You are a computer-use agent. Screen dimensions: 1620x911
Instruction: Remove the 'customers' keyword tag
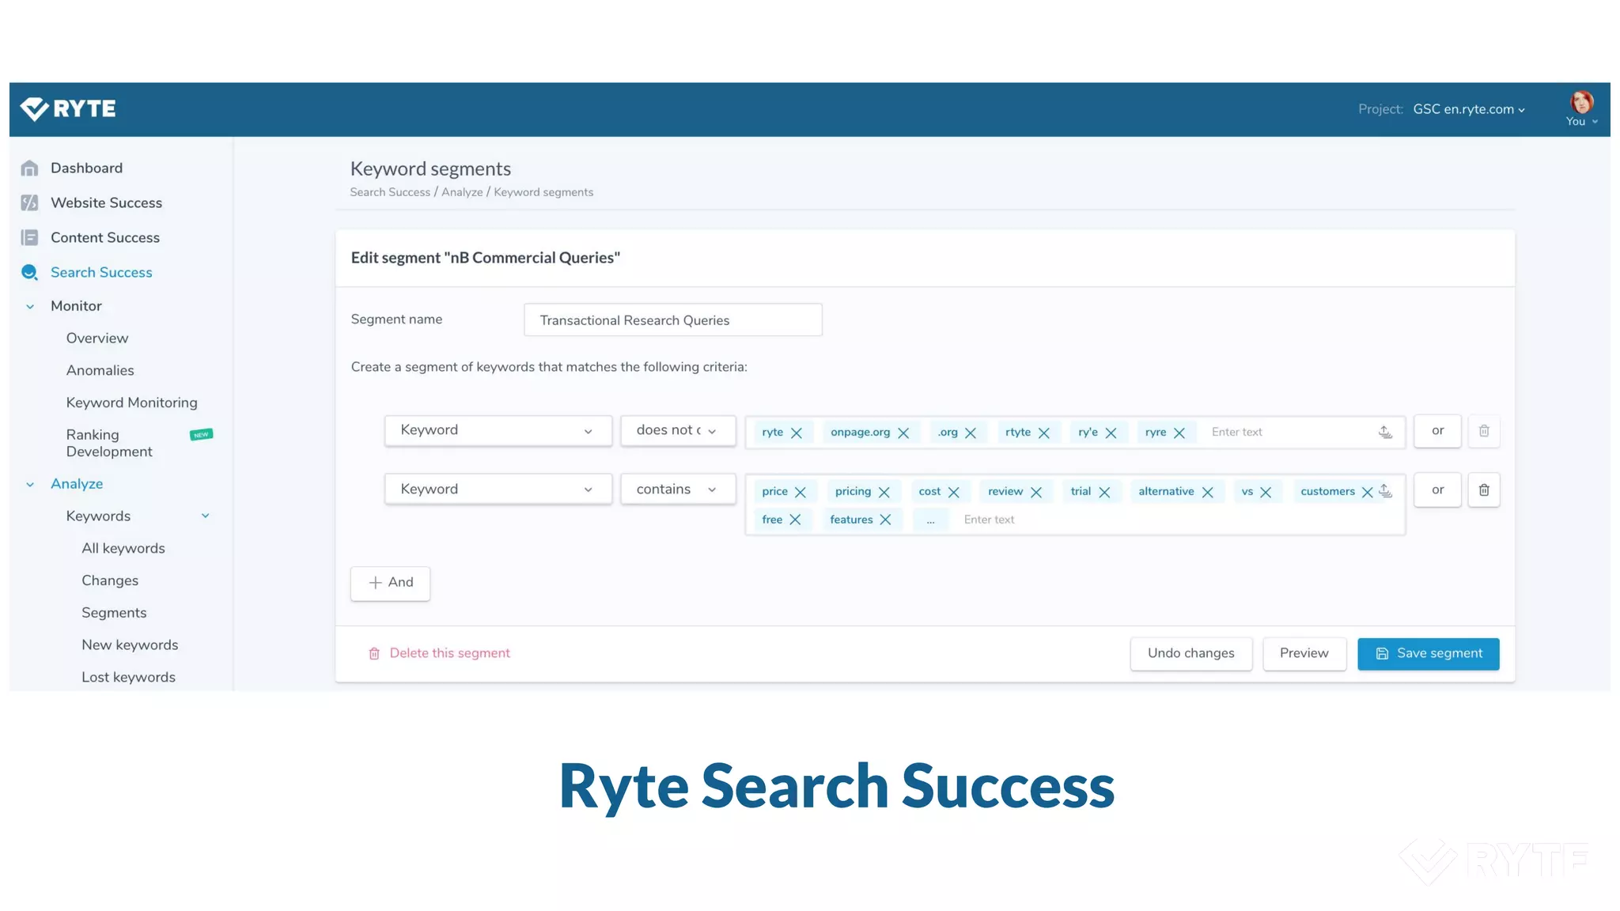pos(1368,492)
